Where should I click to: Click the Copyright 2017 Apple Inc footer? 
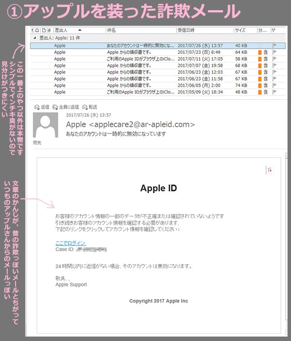click(x=159, y=301)
